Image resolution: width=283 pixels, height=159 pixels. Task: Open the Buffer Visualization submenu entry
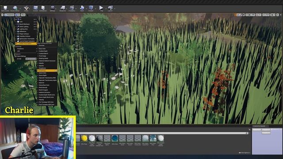point(26,44)
